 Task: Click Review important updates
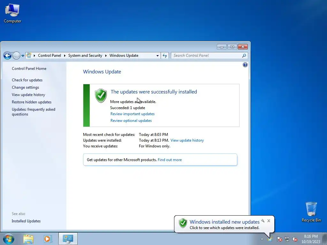pyautogui.click(x=133, y=114)
